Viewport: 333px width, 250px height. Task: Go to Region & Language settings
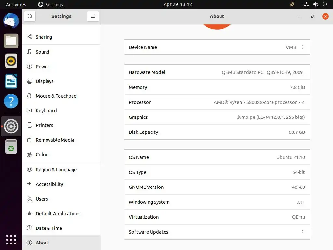[61, 169]
